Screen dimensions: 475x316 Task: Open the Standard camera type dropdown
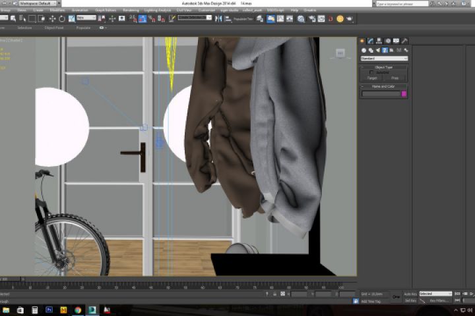point(384,59)
